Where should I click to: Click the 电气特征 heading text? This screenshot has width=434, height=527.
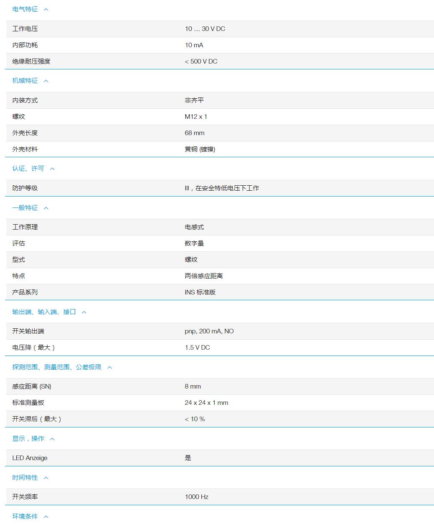point(24,9)
